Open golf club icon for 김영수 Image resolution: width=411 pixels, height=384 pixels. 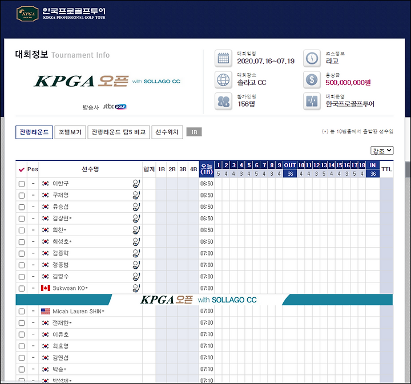tap(136, 277)
